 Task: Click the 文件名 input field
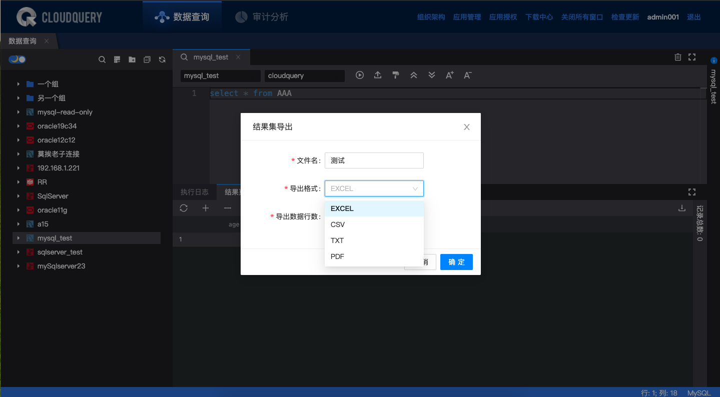pos(374,160)
